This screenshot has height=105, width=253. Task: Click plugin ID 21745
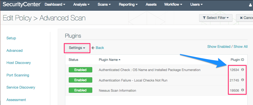[x=234, y=80]
